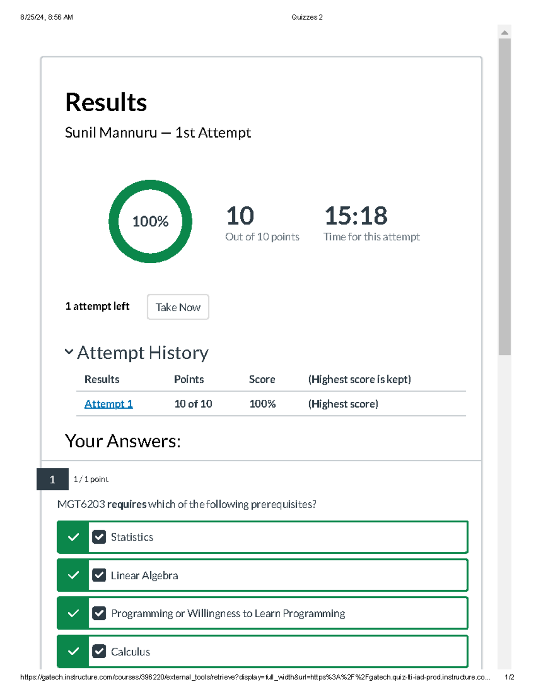
Task: Click the question number 1 badge
Action: [53, 479]
